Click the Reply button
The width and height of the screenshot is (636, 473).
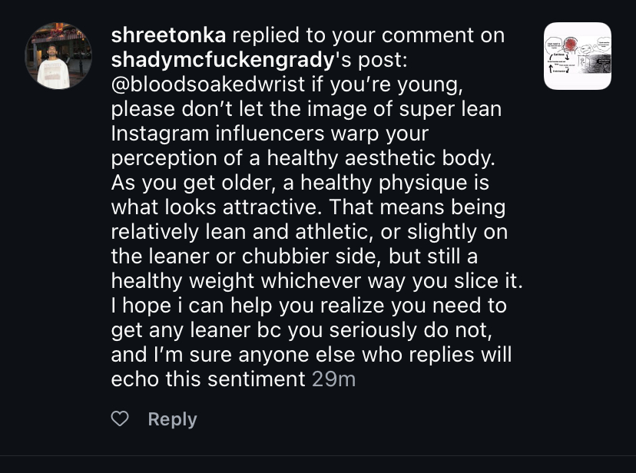tap(172, 419)
